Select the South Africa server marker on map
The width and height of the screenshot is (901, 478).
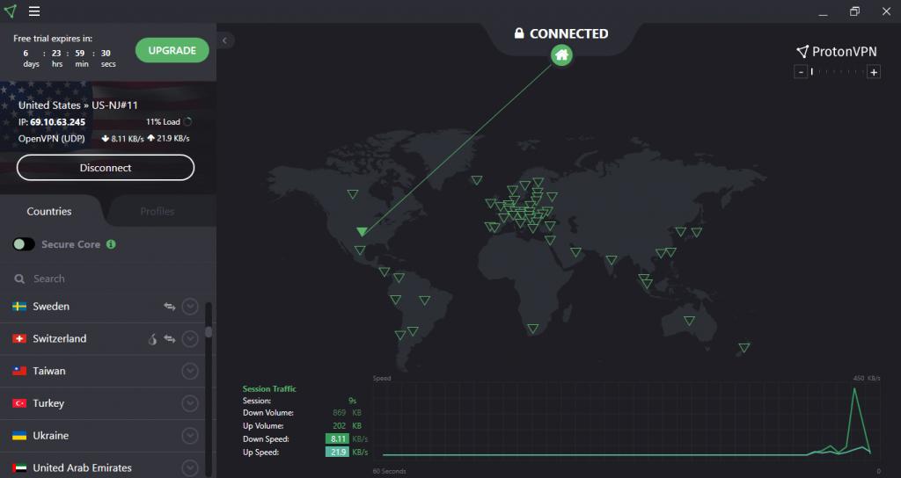(532, 329)
